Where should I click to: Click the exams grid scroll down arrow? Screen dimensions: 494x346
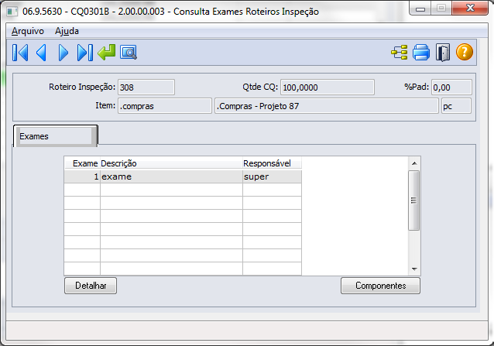point(414,269)
